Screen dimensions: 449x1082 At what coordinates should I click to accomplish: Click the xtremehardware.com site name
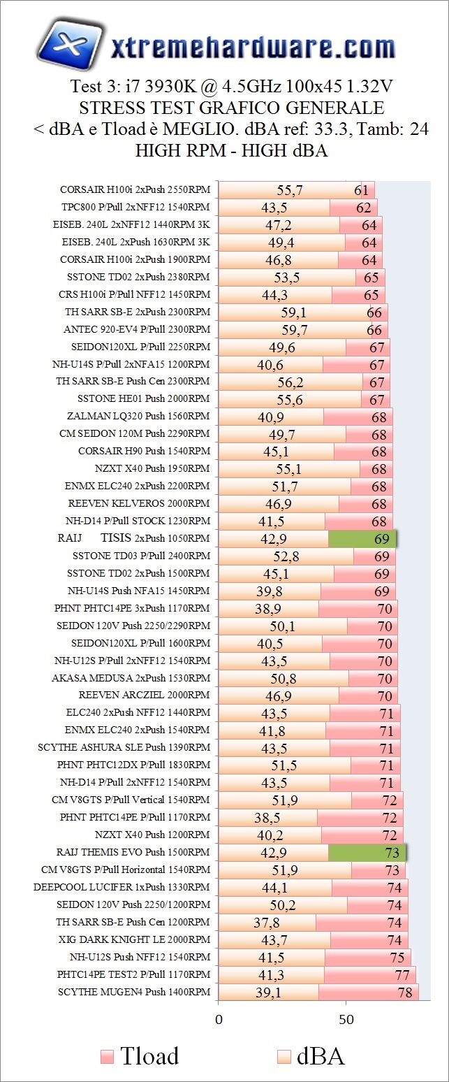coord(253,48)
